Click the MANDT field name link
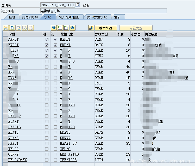195x166 pixels. coord(14,39)
